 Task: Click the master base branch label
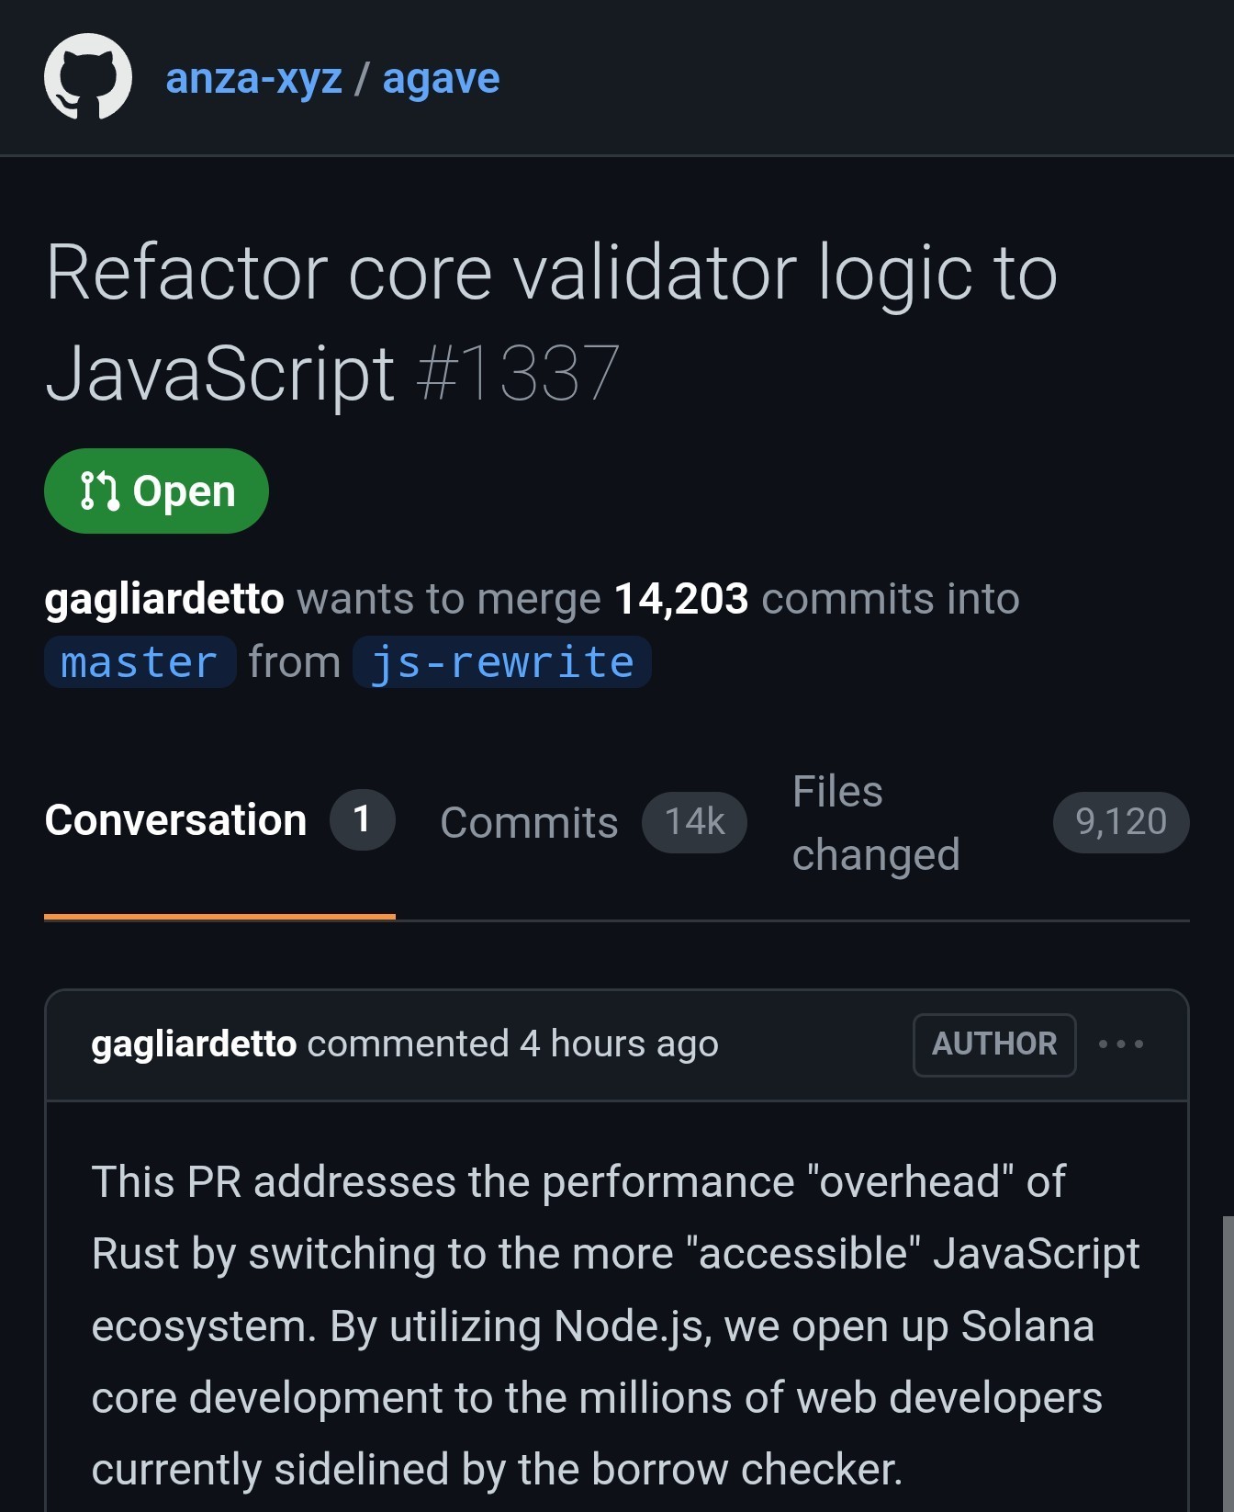tap(140, 662)
